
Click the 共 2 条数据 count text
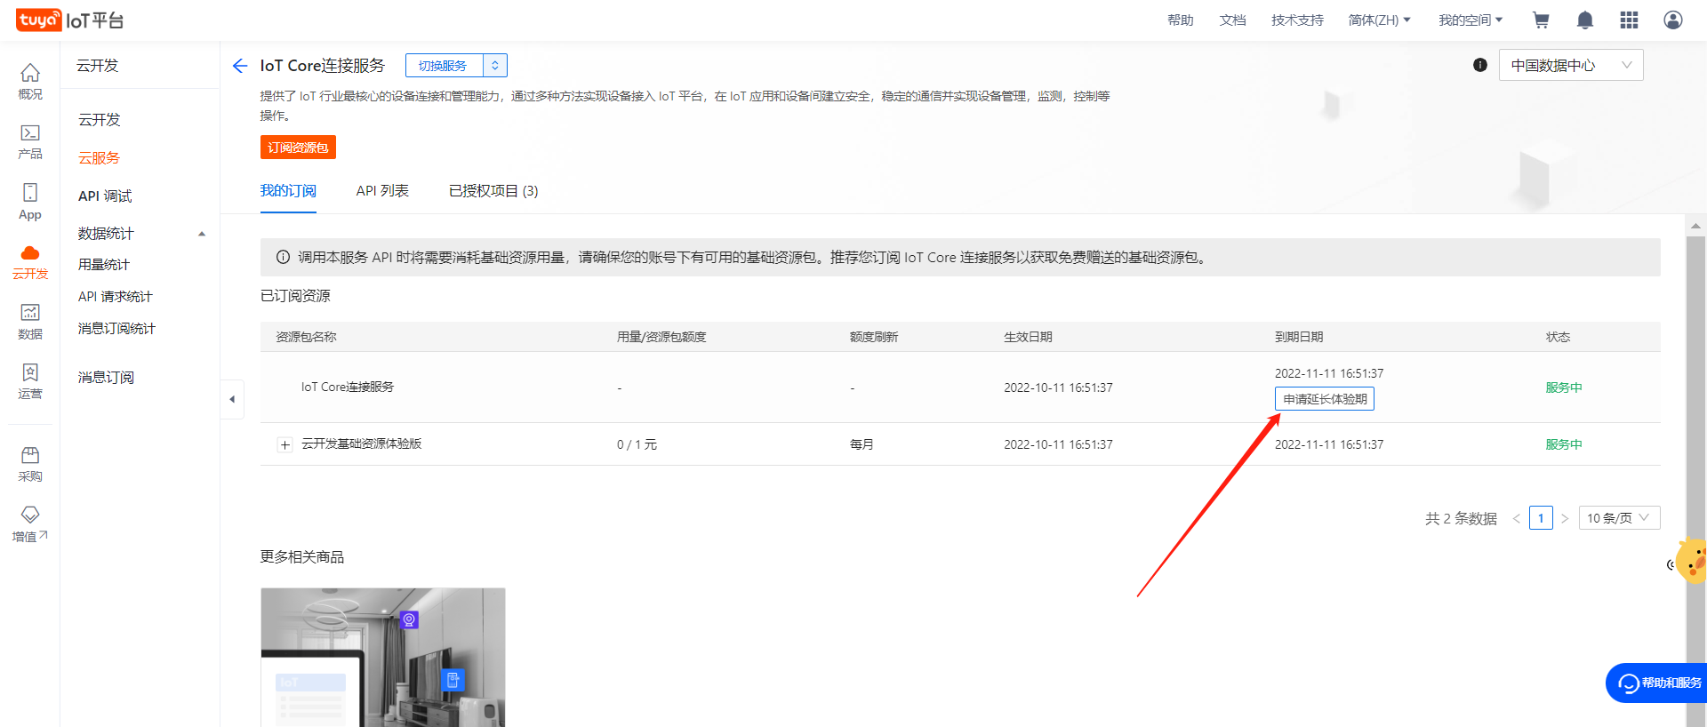click(1461, 518)
